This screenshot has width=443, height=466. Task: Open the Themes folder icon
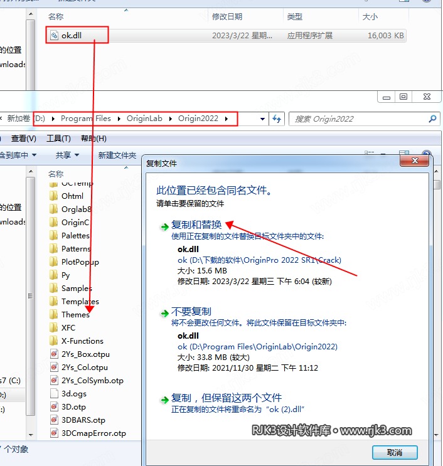(x=54, y=314)
